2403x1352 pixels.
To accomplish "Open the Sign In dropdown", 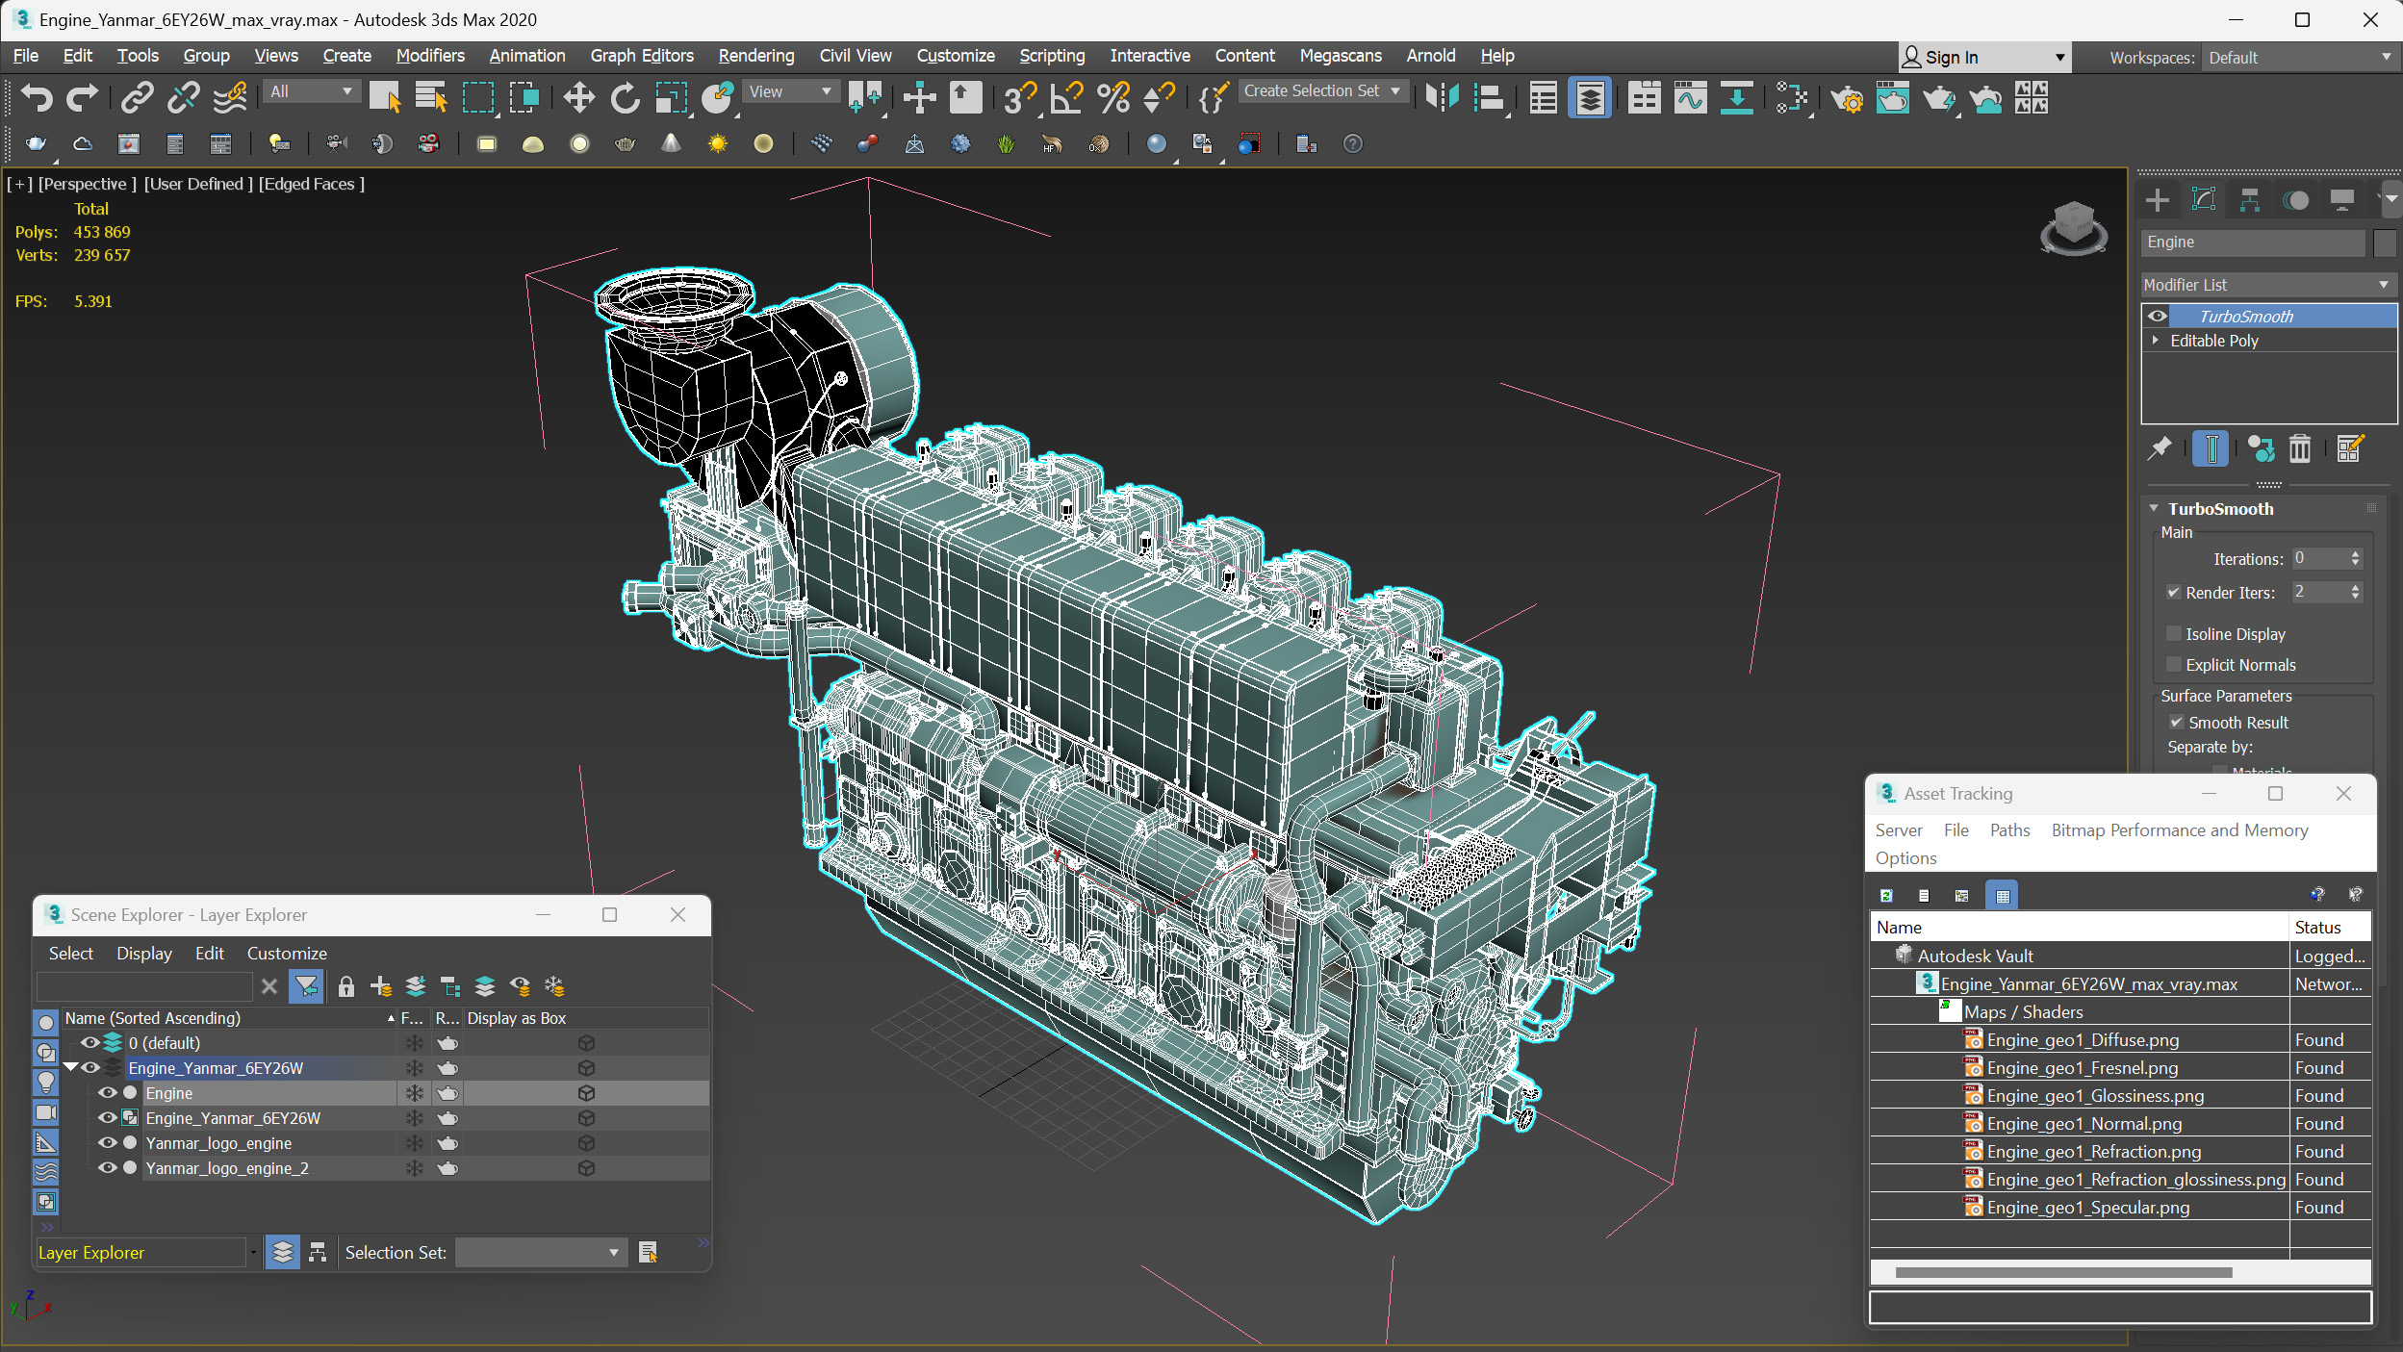I will 1983,58.
